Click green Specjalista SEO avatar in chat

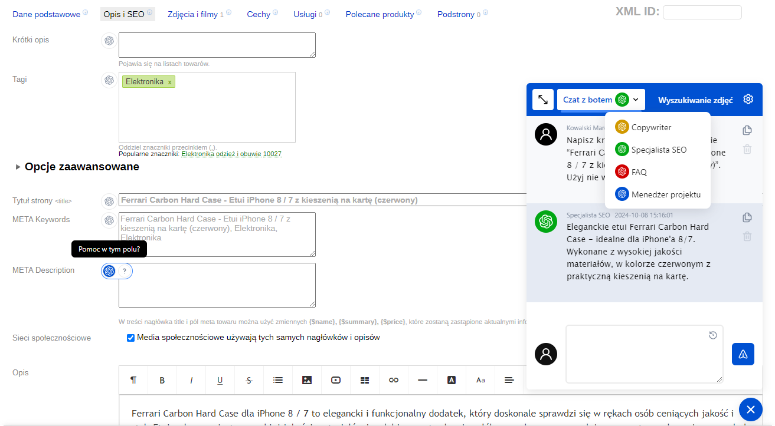coord(546,222)
